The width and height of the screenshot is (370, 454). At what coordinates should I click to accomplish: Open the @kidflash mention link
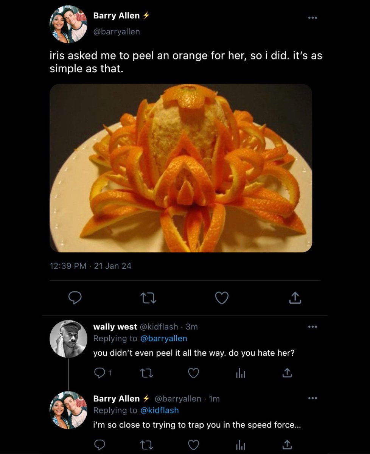point(159,410)
